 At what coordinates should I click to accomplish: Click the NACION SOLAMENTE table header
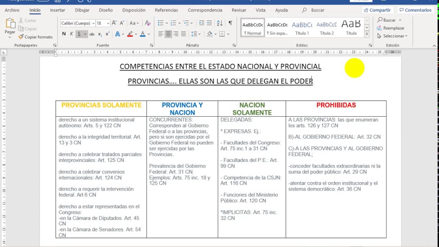point(252,109)
